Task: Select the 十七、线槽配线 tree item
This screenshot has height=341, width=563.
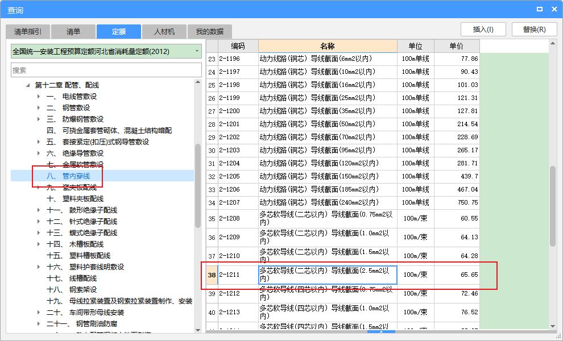Action: (72, 278)
